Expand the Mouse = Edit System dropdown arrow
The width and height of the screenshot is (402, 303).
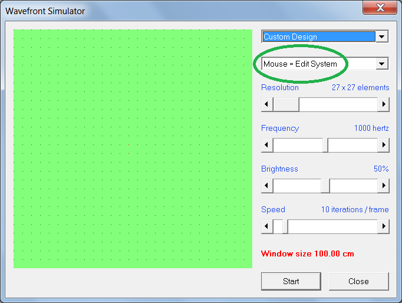pyautogui.click(x=382, y=64)
